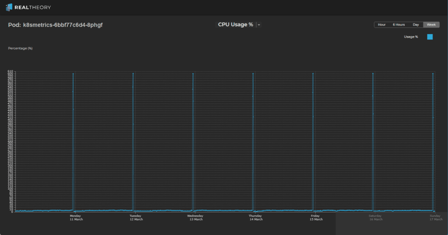The width and height of the screenshot is (448, 235).
Task: Switch to the 6 Hours time range
Action: [398, 25]
